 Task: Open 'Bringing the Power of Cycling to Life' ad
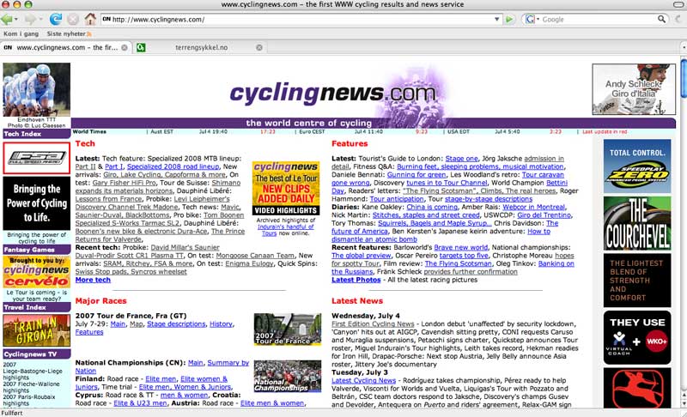pyautogui.click(x=36, y=203)
